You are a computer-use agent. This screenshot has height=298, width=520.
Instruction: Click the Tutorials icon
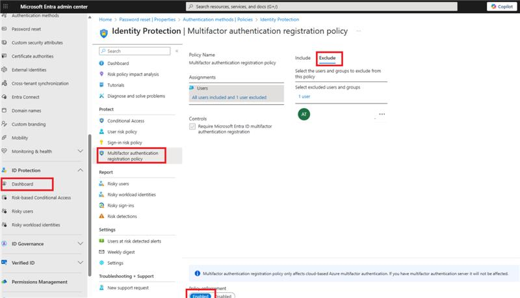pyautogui.click(x=101, y=85)
